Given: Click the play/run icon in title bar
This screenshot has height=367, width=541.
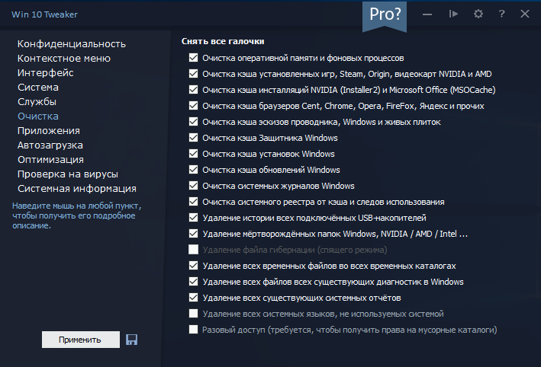Looking at the screenshot, I should click(x=453, y=14).
